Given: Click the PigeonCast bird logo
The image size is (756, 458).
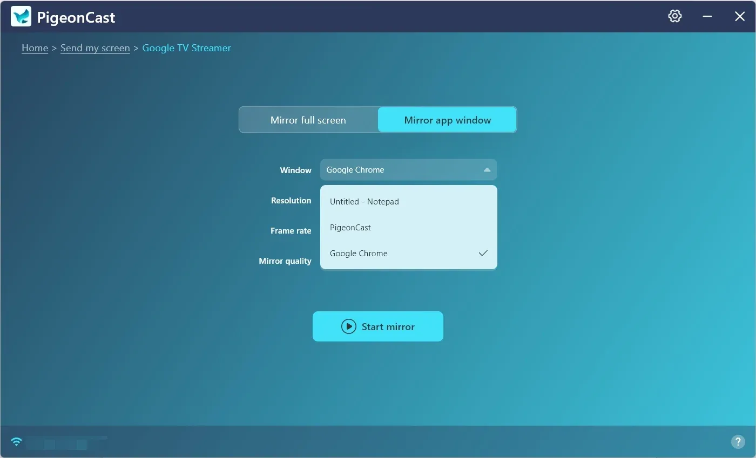Looking at the screenshot, I should pyautogui.click(x=21, y=17).
